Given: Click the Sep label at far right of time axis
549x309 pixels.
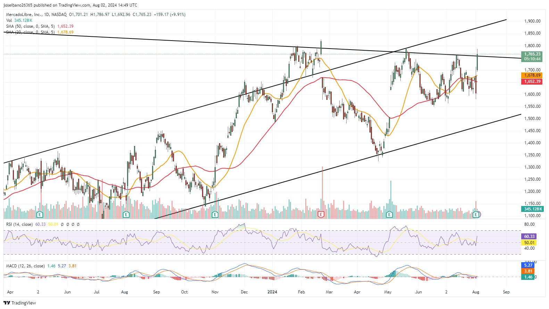Looking at the screenshot, I should [506, 292].
